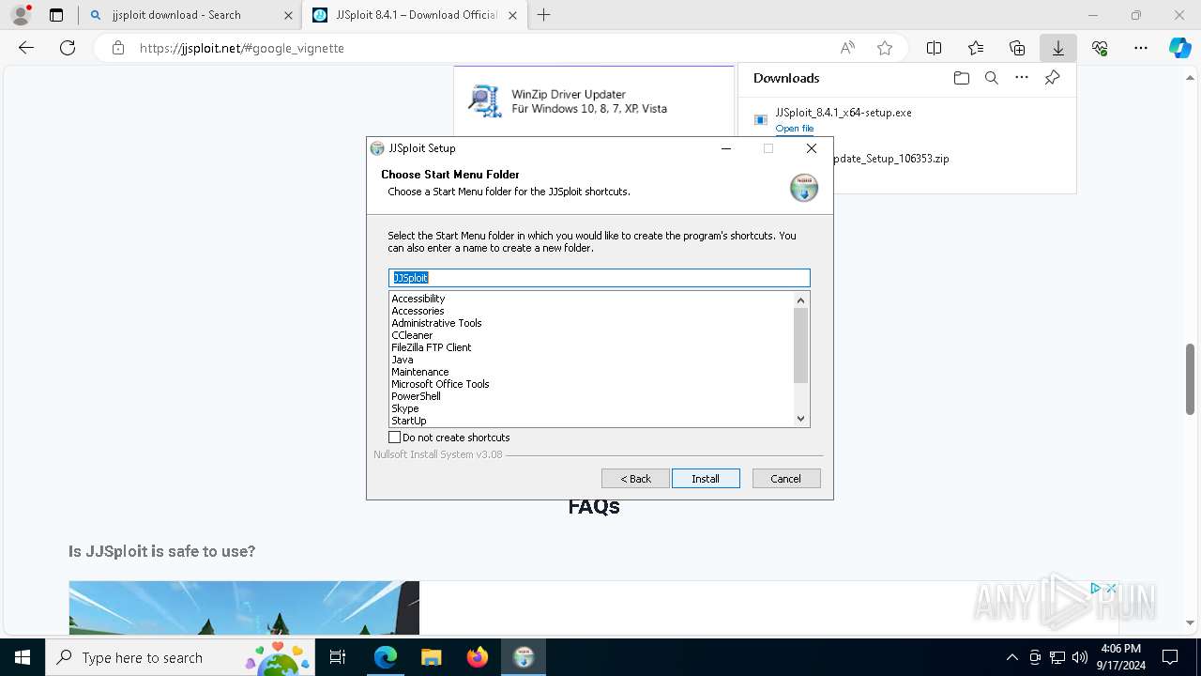Close the JJSploit Setup dialog
The height and width of the screenshot is (676, 1201).
click(812, 148)
